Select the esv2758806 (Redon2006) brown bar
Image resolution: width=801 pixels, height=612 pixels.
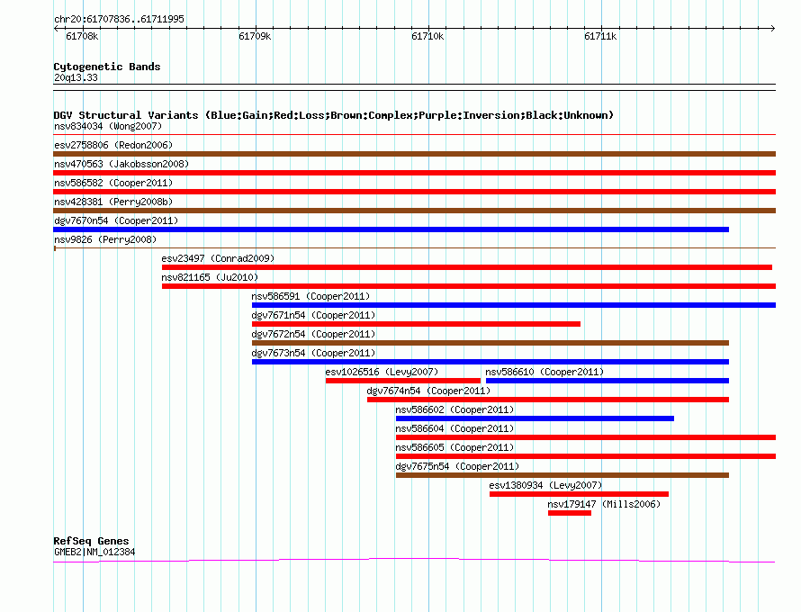coord(414,154)
